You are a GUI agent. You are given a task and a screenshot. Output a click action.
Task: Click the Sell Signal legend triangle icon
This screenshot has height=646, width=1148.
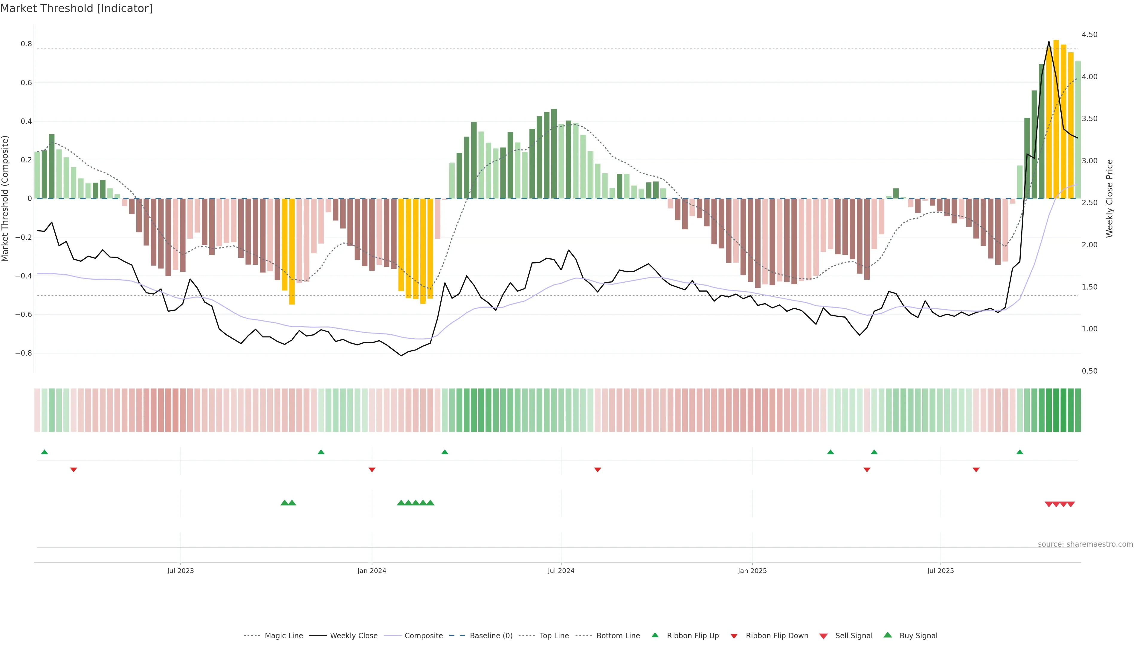coord(823,636)
